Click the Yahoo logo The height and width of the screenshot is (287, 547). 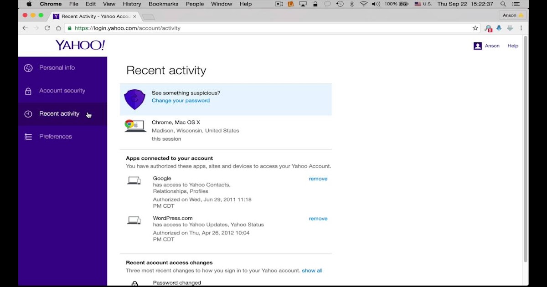80,45
